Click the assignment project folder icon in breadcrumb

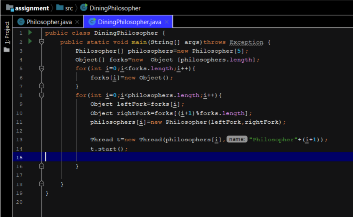pyautogui.click(x=10, y=8)
